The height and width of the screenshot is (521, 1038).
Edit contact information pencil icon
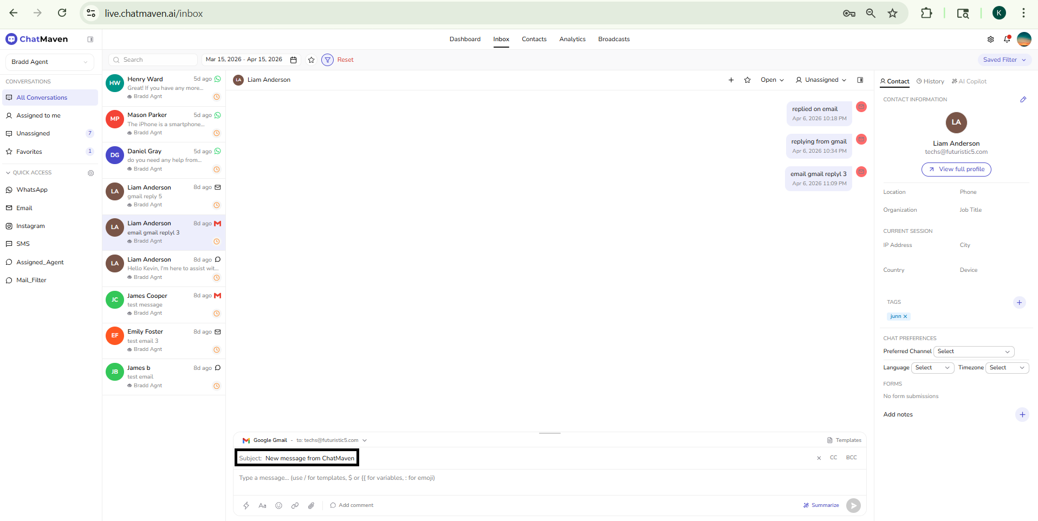click(x=1023, y=100)
